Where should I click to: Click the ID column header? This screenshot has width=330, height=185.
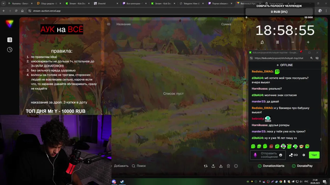pyautogui.click(x=109, y=24)
